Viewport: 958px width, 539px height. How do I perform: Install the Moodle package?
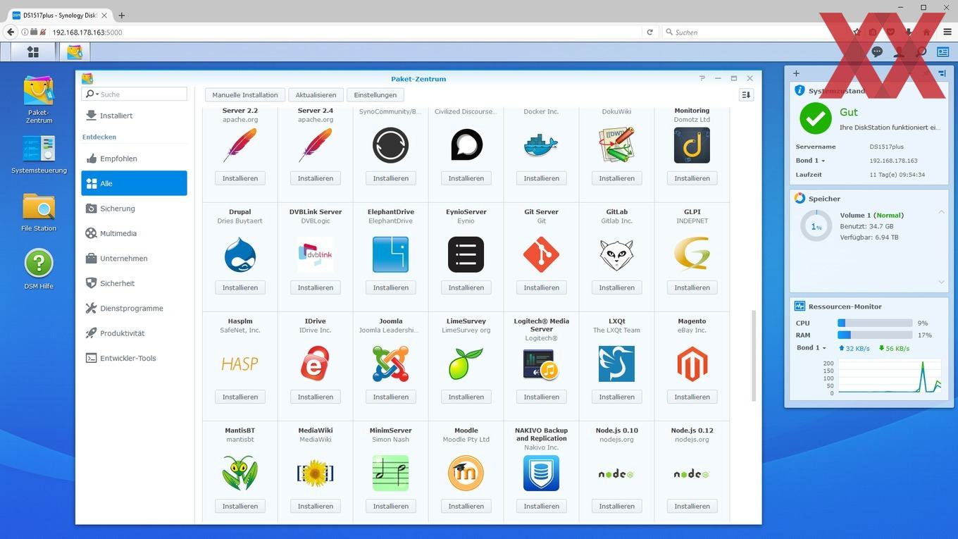[x=466, y=506]
